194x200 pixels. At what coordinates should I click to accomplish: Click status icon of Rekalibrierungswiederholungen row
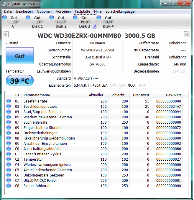pos(9,138)
